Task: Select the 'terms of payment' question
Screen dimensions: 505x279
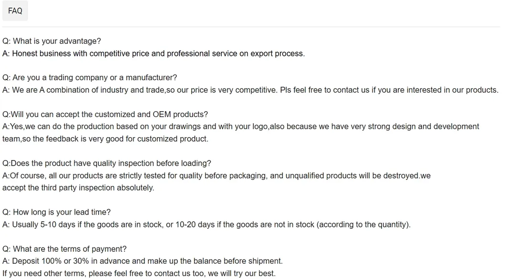Action: coord(64,249)
